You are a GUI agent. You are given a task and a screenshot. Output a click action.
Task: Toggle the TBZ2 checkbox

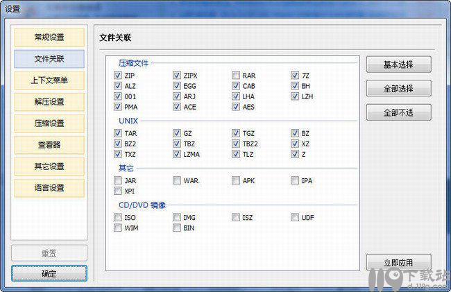236,144
